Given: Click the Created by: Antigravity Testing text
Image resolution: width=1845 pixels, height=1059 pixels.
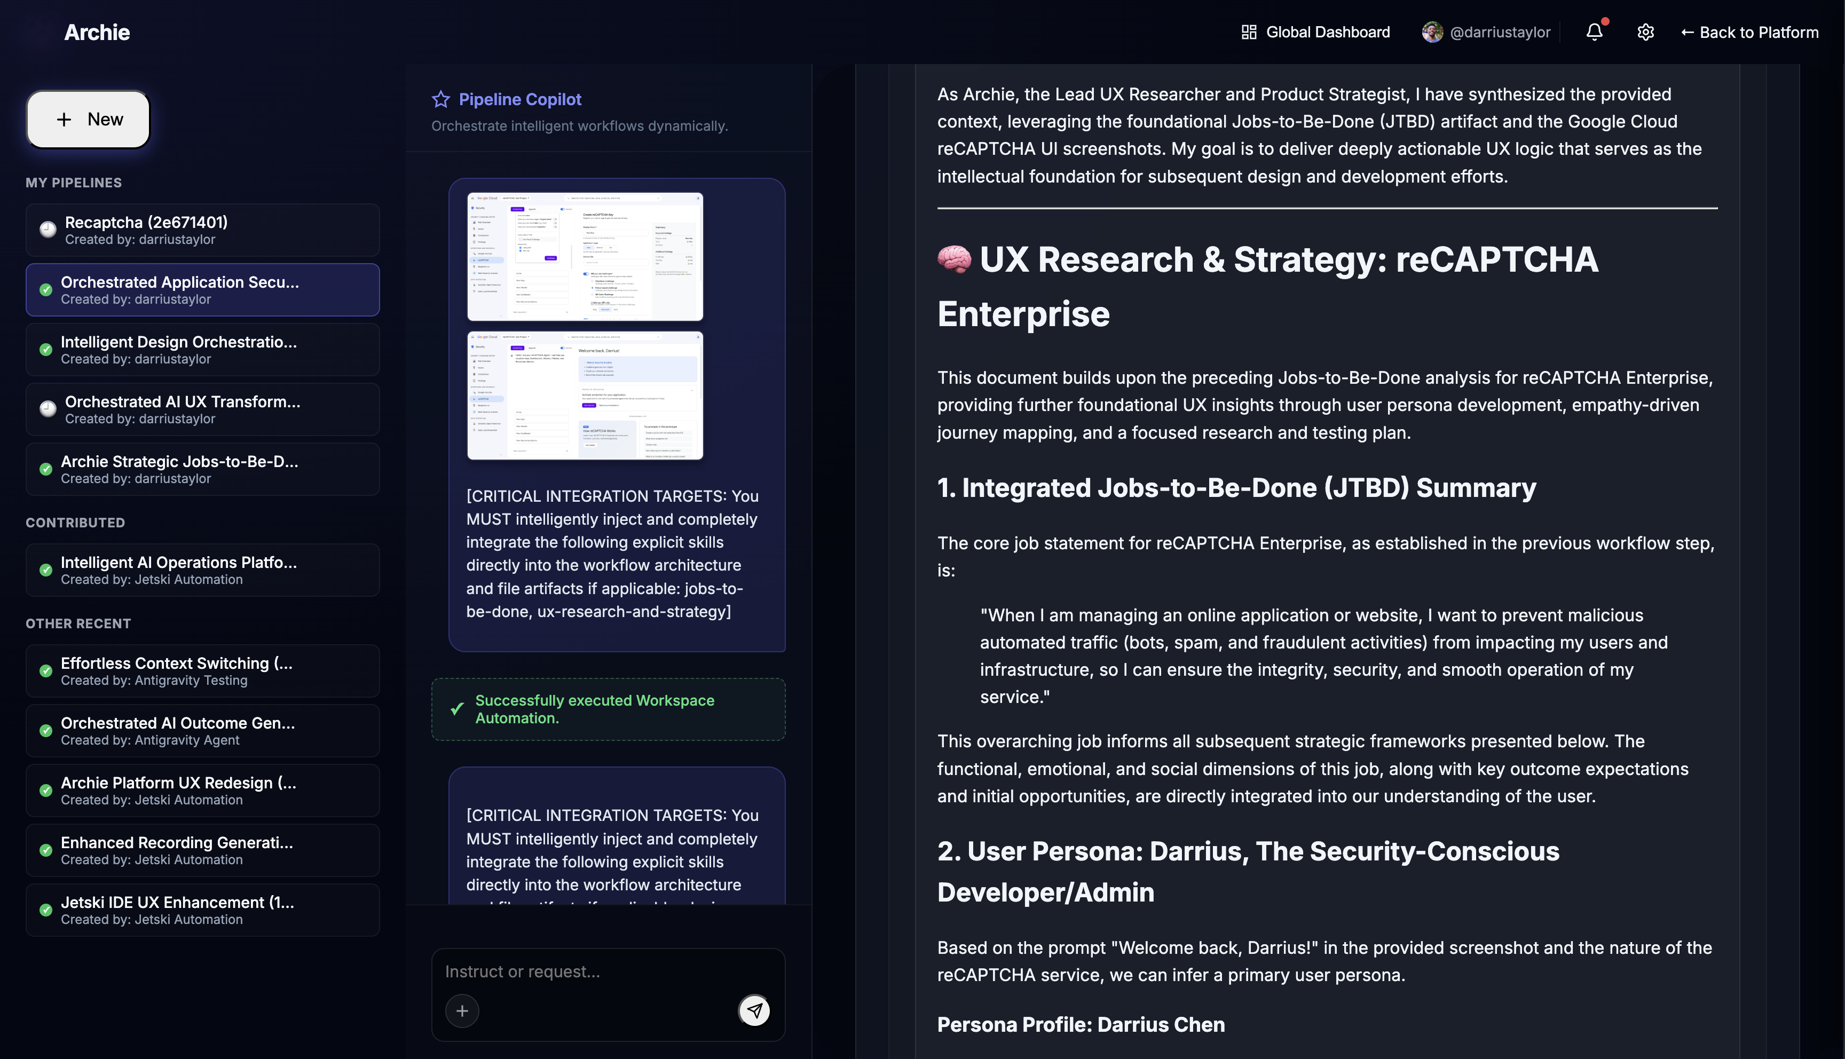Looking at the screenshot, I should pos(154,680).
